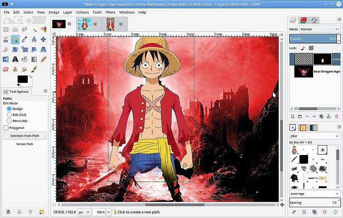Swap foreground and background colours
This screenshot has width=343, height=218.
point(31,77)
